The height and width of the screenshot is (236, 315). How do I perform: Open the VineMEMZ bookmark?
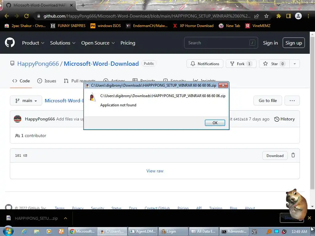pyautogui.click(x=258, y=26)
